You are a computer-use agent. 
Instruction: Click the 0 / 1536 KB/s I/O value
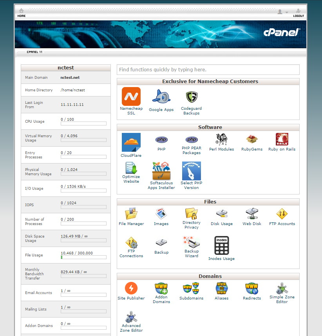tap(73, 187)
